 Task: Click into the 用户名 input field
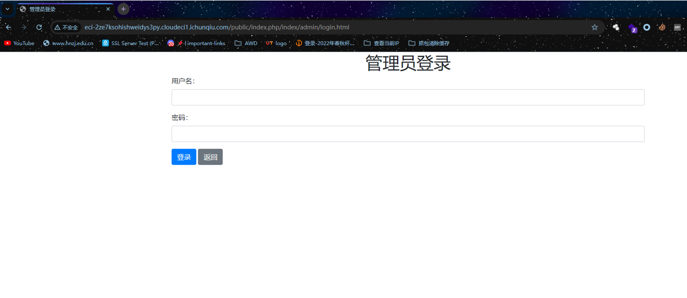click(408, 97)
